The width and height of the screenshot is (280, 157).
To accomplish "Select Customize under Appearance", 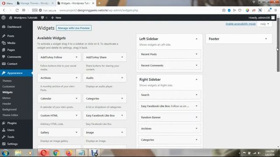I will click(x=9, y=86).
